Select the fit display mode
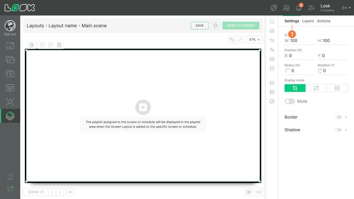Screen dimensions: 354x199 coord(316,88)
